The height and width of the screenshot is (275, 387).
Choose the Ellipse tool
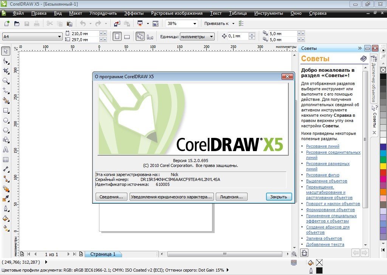[x=6, y=121]
